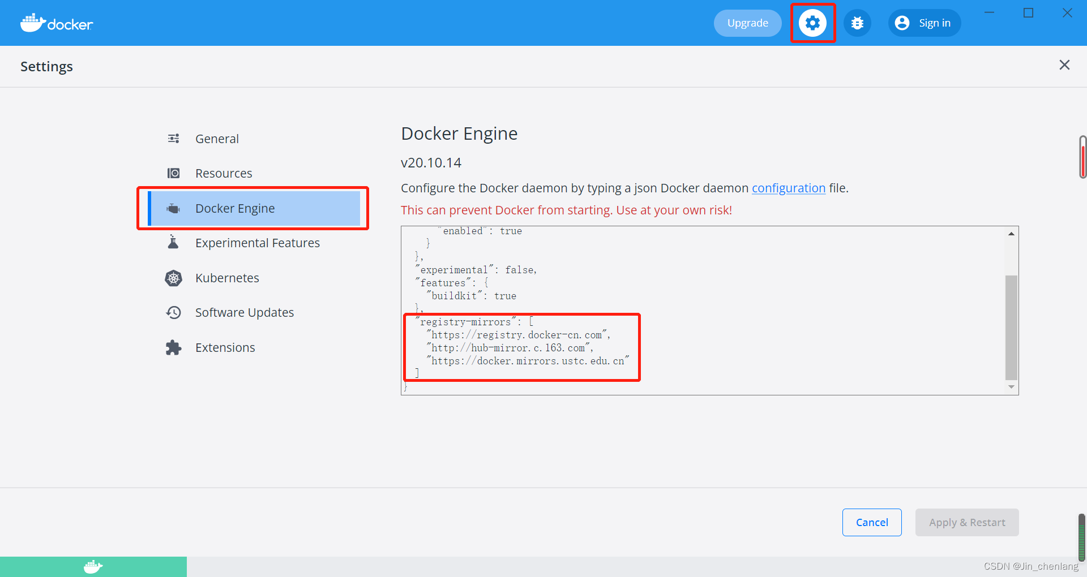Viewport: 1087px width, 577px height.
Task: Open the Resources settings section
Action: (x=254, y=173)
